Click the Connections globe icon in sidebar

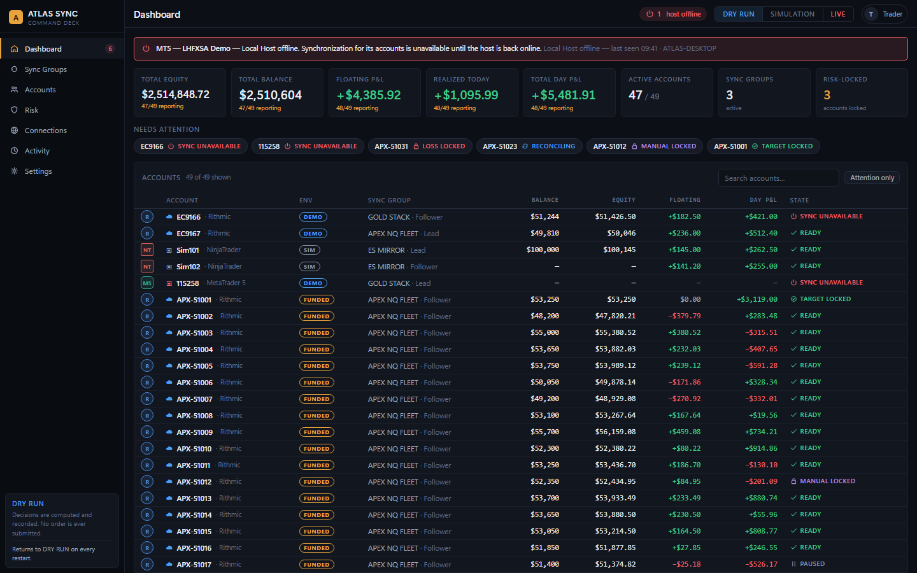(14, 131)
